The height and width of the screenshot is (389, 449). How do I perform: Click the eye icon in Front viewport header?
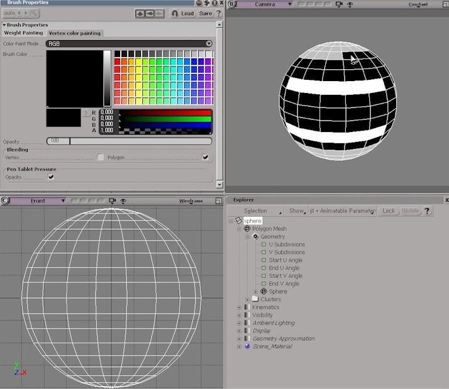123,201
